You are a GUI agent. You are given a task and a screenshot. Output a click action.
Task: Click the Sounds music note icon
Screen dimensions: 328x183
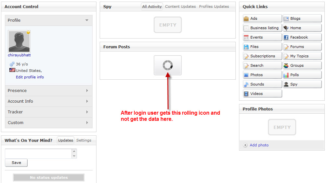coord(246,84)
